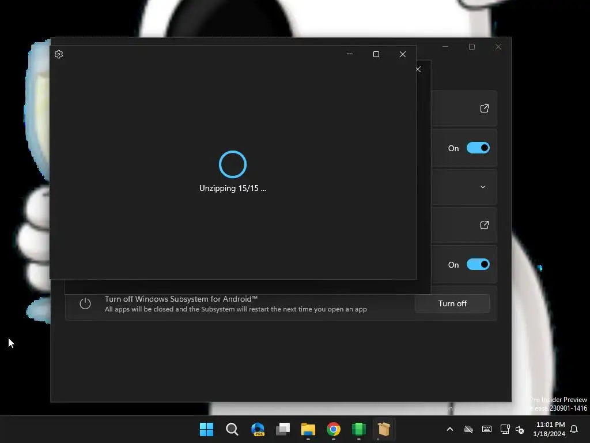Open the touch keyboard tray icon
Screen dimensions: 590x443
point(486,429)
